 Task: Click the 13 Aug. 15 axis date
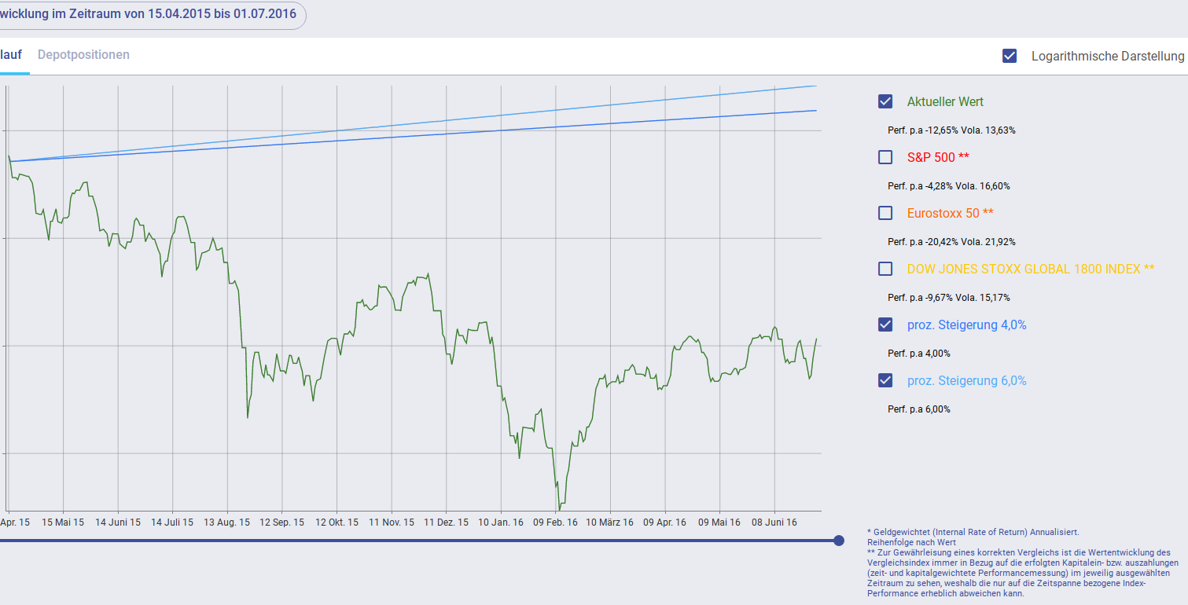click(226, 522)
